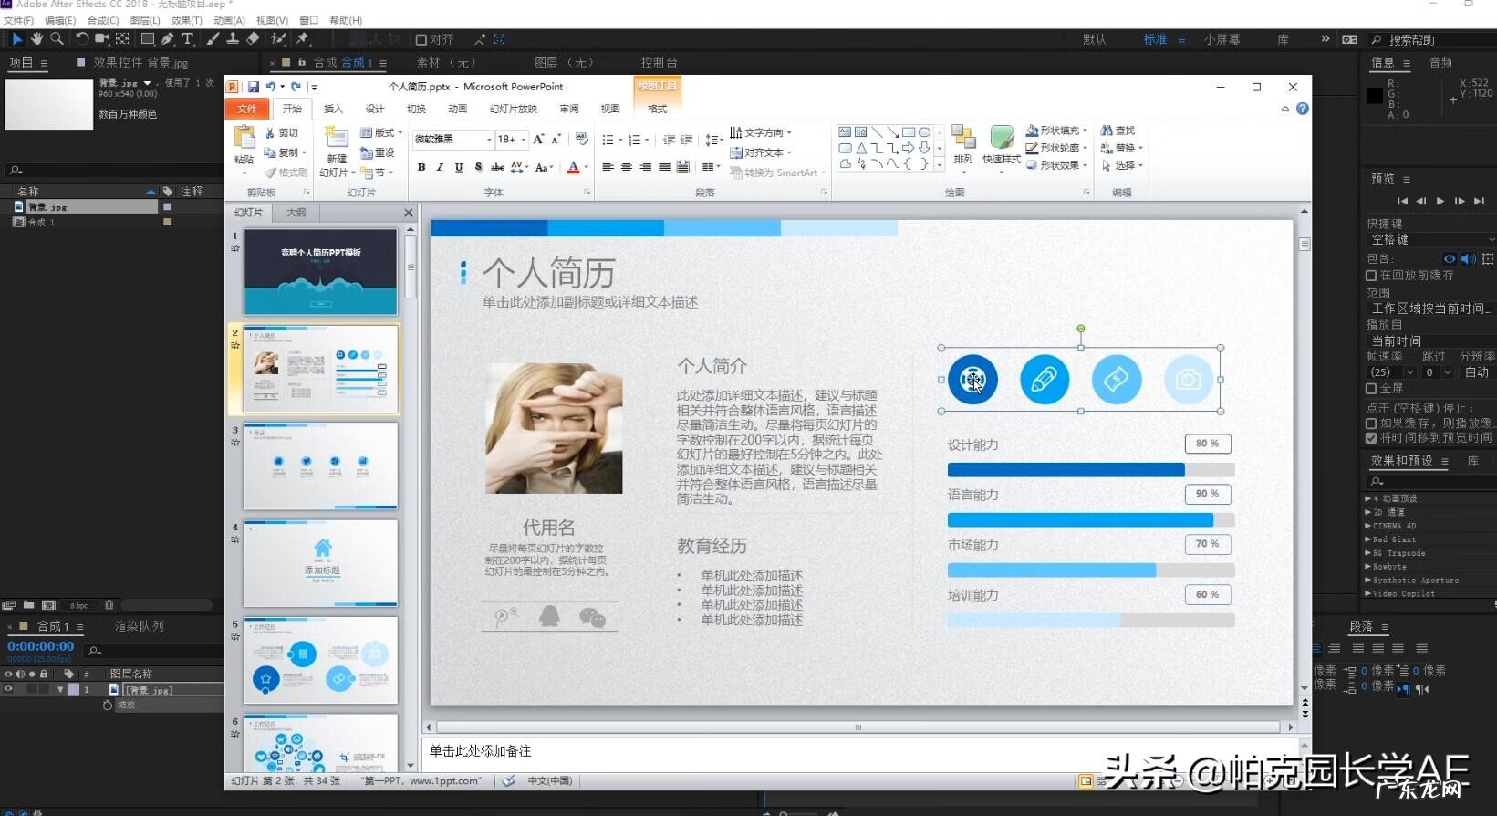The width and height of the screenshot is (1497, 816).
Task: Toggle the 全屏 checkbox in preview panel
Action: point(1371,388)
